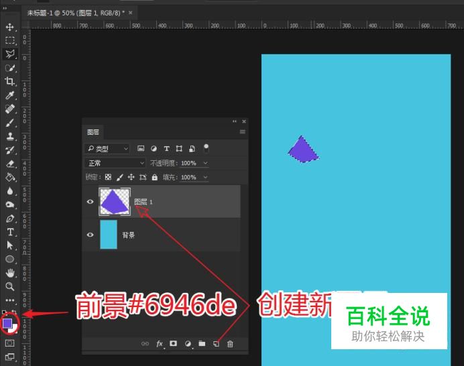The image size is (464, 366).
Task: Toggle visibility of the 背景 layer
Action: pyautogui.click(x=91, y=235)
